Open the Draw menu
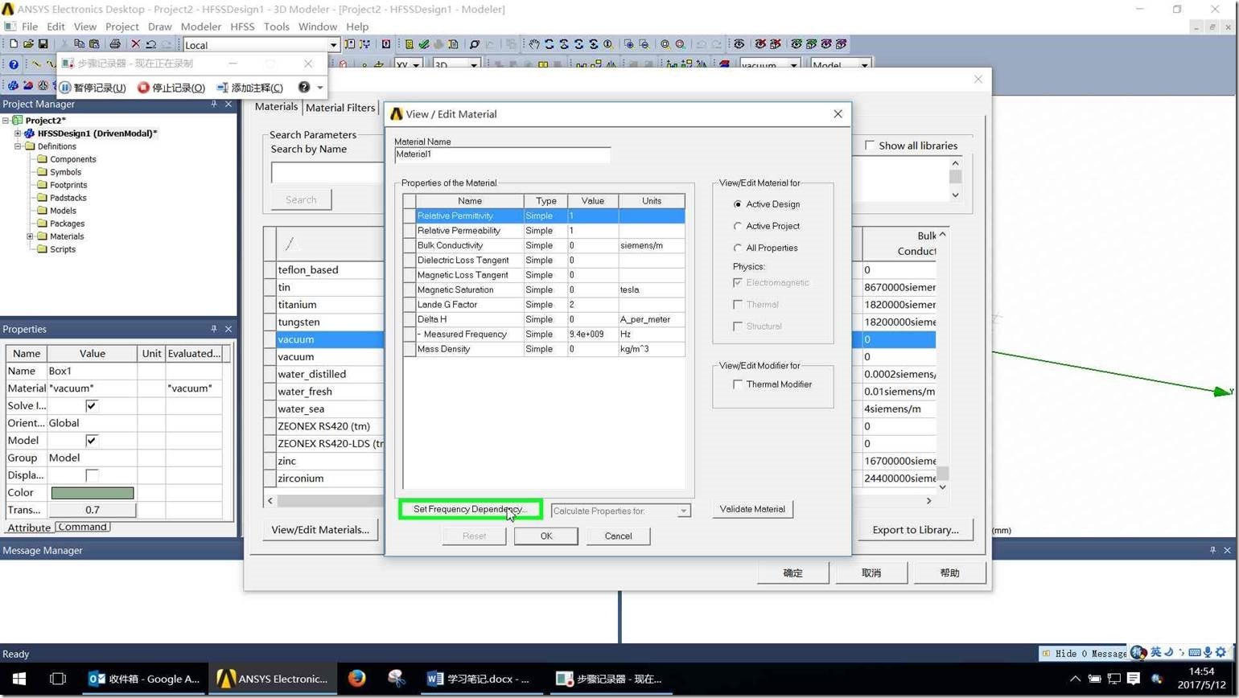Image resolution: width=1239 pixels, height=698 pixels. 159,27
